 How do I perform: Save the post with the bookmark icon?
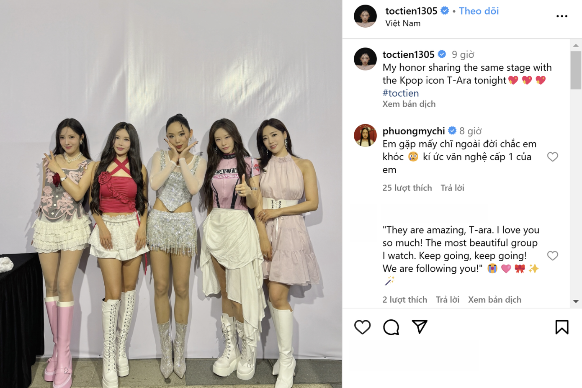point(562,327)
